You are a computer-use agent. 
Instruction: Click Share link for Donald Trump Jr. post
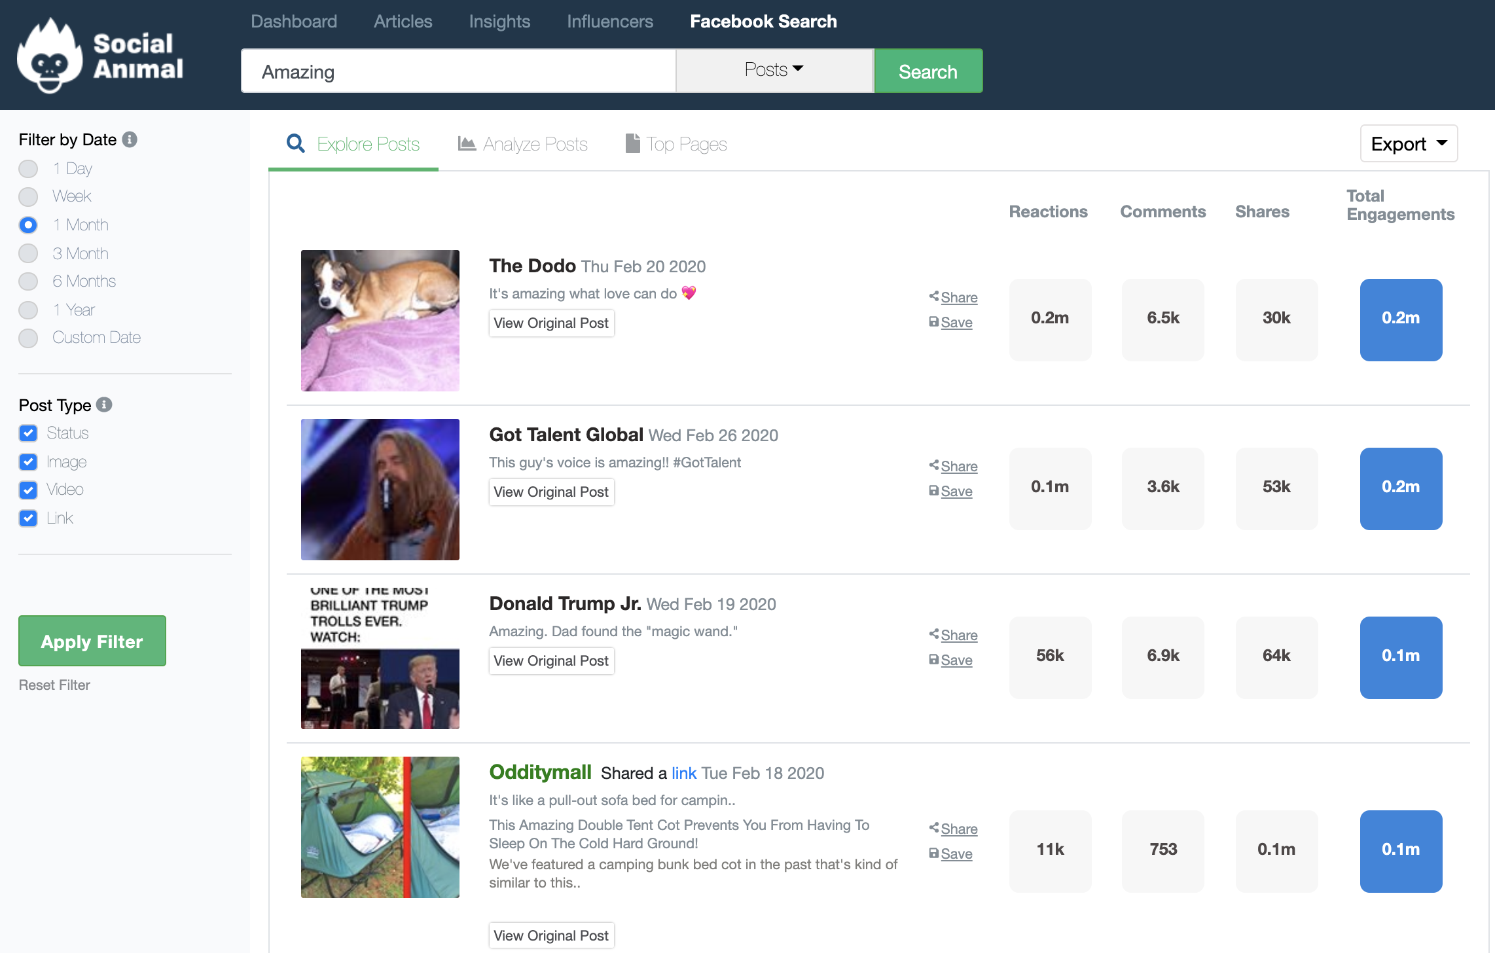(959, 635)
